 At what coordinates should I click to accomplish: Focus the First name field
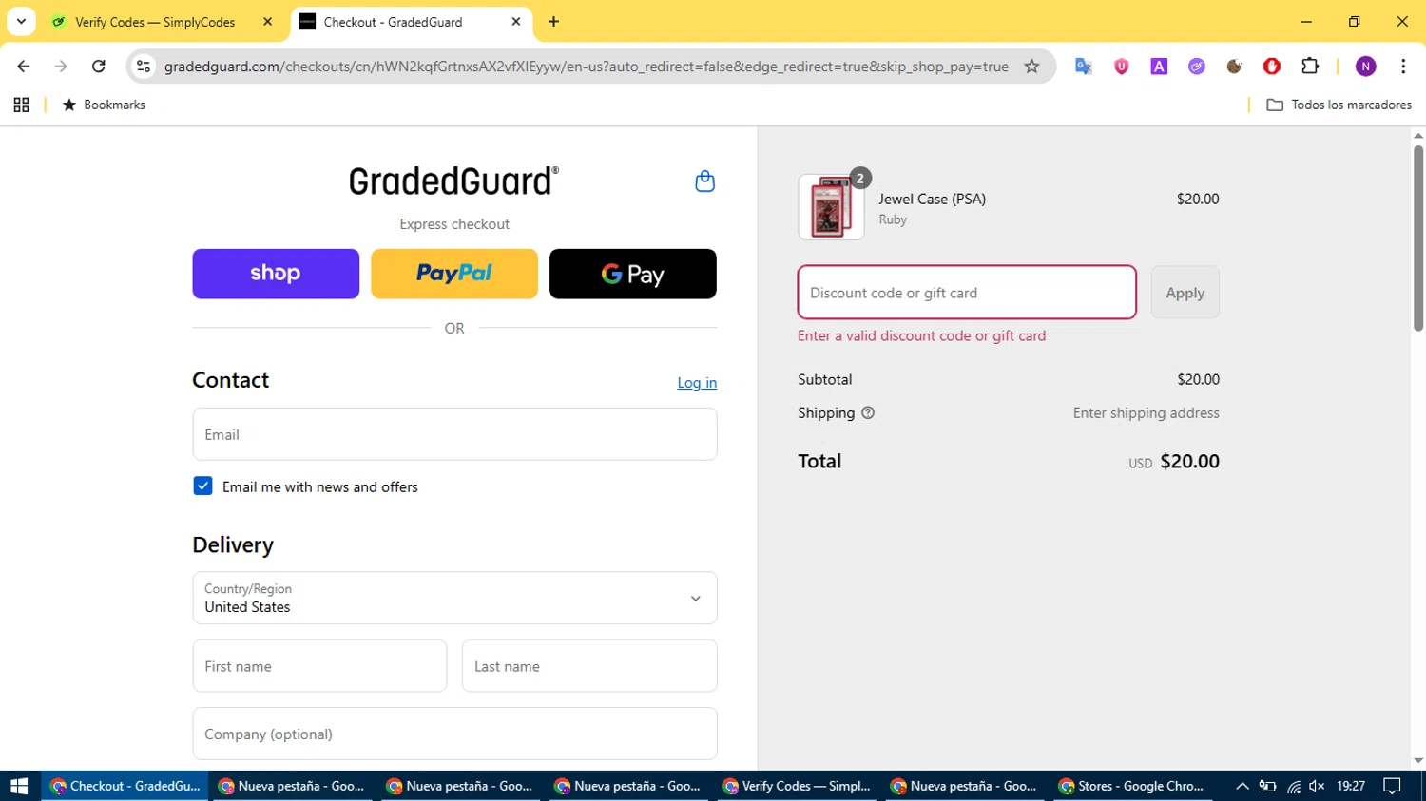coord(319,666)
